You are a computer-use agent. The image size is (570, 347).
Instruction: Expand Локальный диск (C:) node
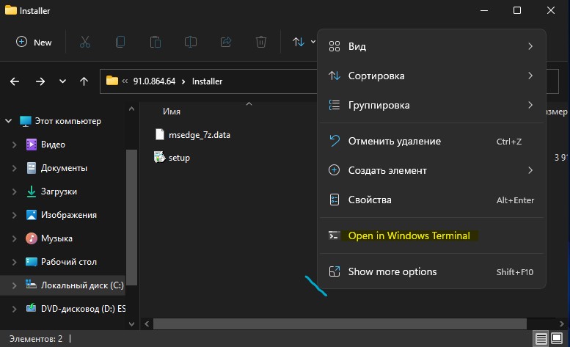pyautogui.click(x=14, y=285)
